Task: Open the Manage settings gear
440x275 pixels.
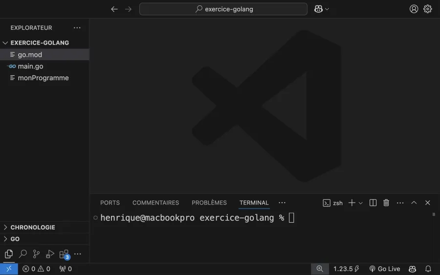Action: (x=428, y=9)
